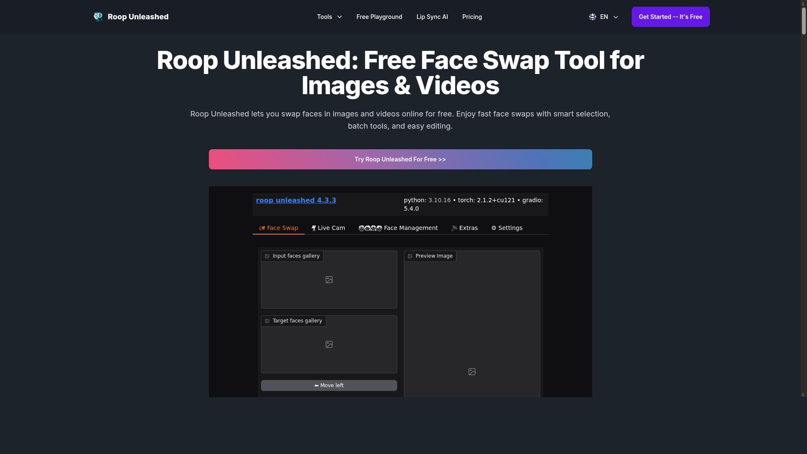Click the Target faces gallery label icon
This screenshot has width=807, height=454.
coord(267,321)
